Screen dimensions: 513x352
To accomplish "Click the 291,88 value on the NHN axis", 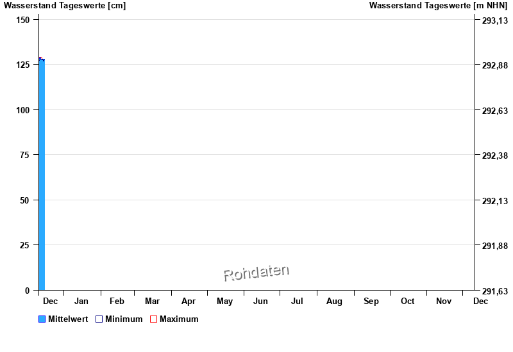I will click(x=494, y=246).
